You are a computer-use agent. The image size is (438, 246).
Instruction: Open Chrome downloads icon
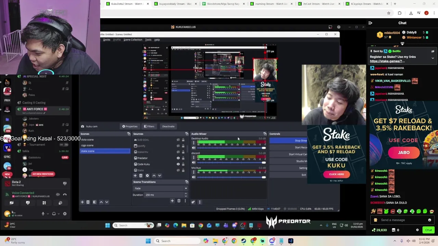click(411, 13)
